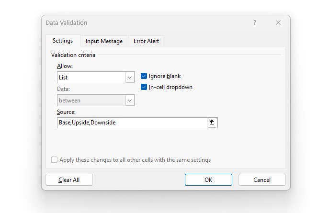Click in the Source text field
This screenshot has width=329, height=213.
tap(131, 123)
